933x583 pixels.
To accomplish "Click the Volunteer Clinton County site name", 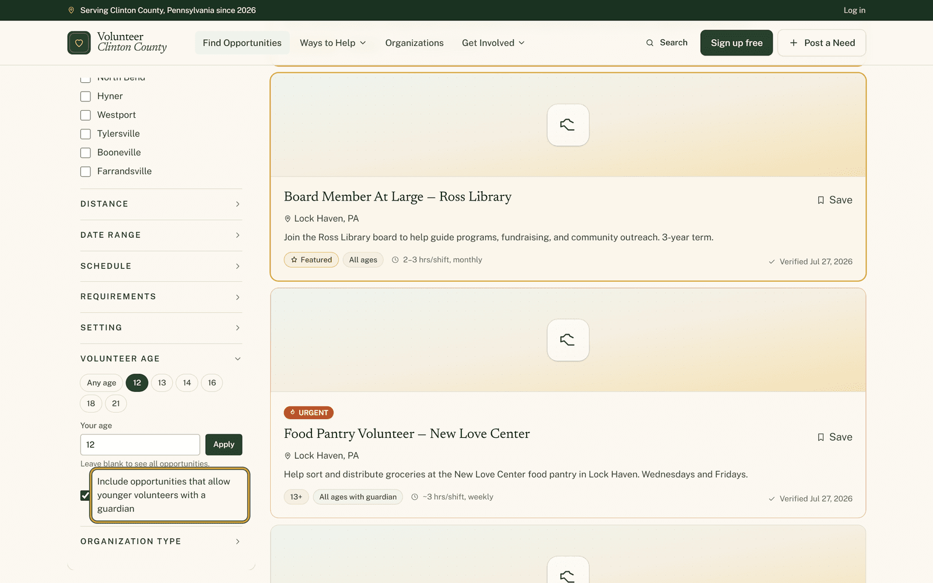I will (x=132, y=42).
